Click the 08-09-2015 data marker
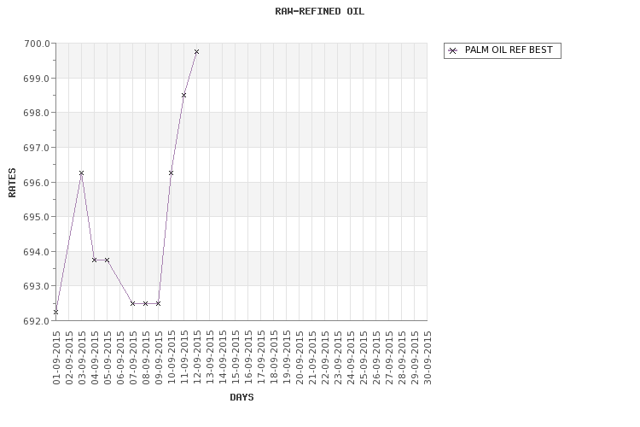This screenshot has width=640, height=427. click(x=145, y=303)
